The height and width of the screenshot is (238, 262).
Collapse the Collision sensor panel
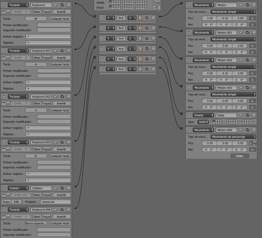pyautogui.click(x=4, y=188)
